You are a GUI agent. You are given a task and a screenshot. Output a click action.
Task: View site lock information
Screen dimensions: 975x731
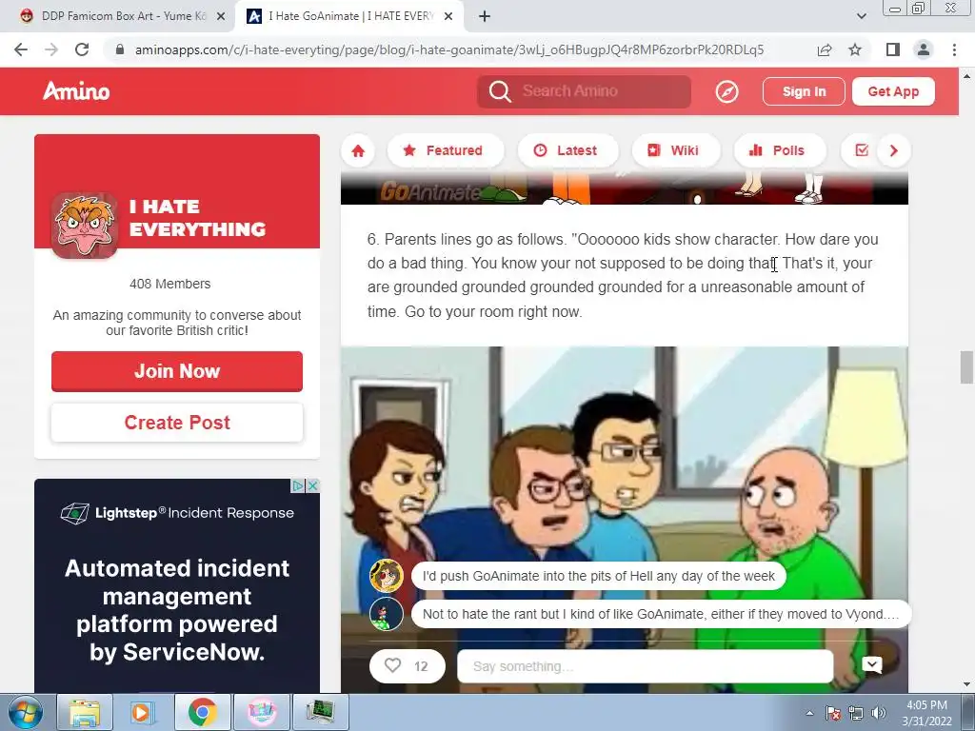[120, 49]
